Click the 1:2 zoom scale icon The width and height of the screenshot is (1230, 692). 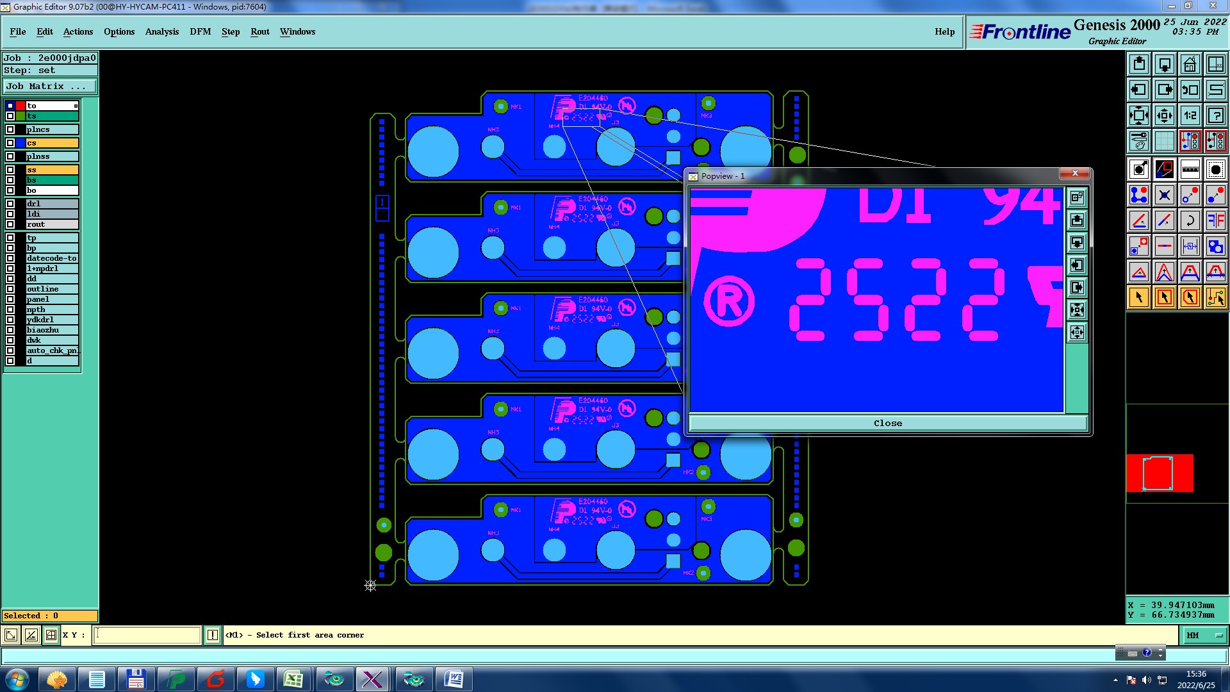click(x=1190, y=115)
